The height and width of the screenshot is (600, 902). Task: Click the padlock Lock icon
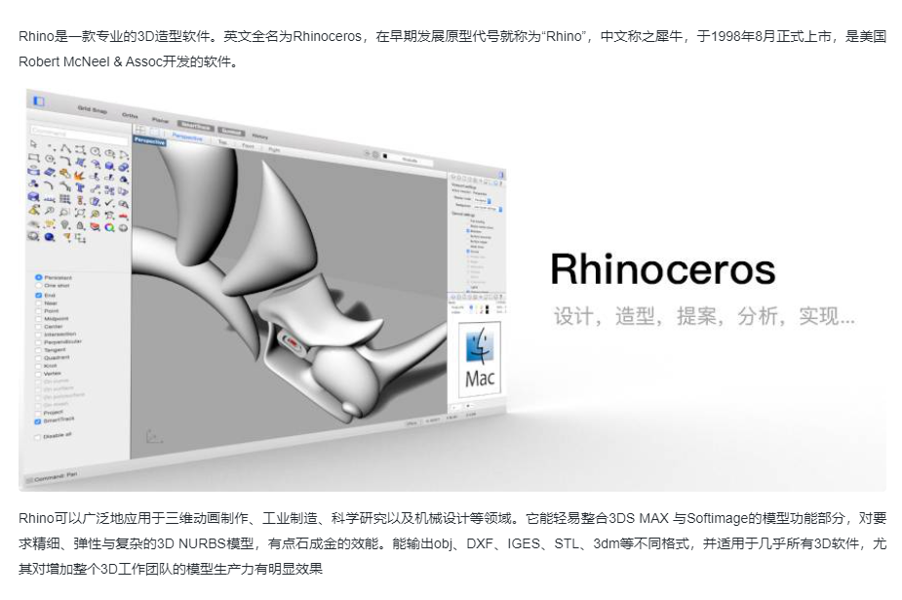click(80, 225)
